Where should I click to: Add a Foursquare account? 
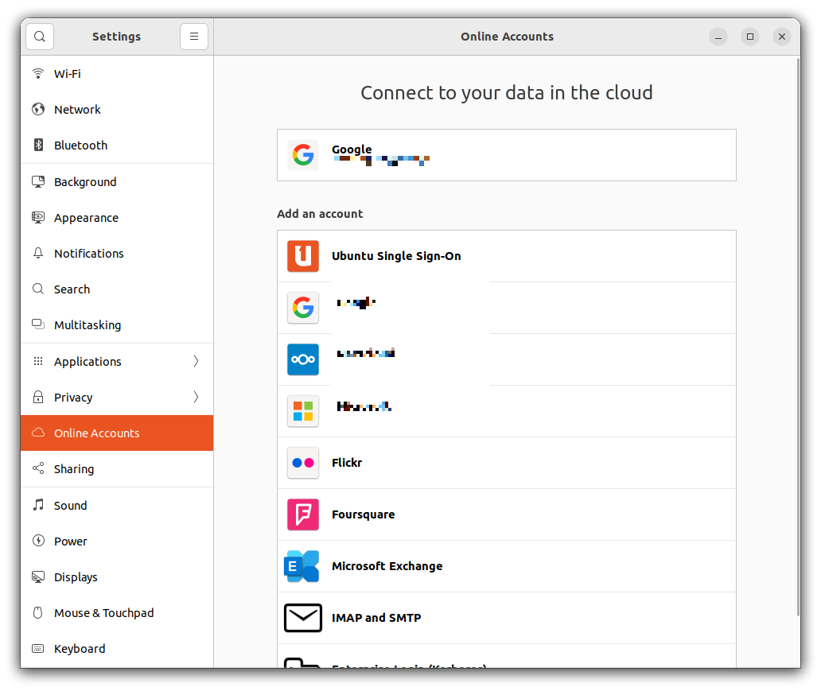click(506, 514)
